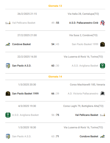This screenshot has height=143, width=110.
Task: Select the 66 : 39 match result
Action: coord(55,94)
